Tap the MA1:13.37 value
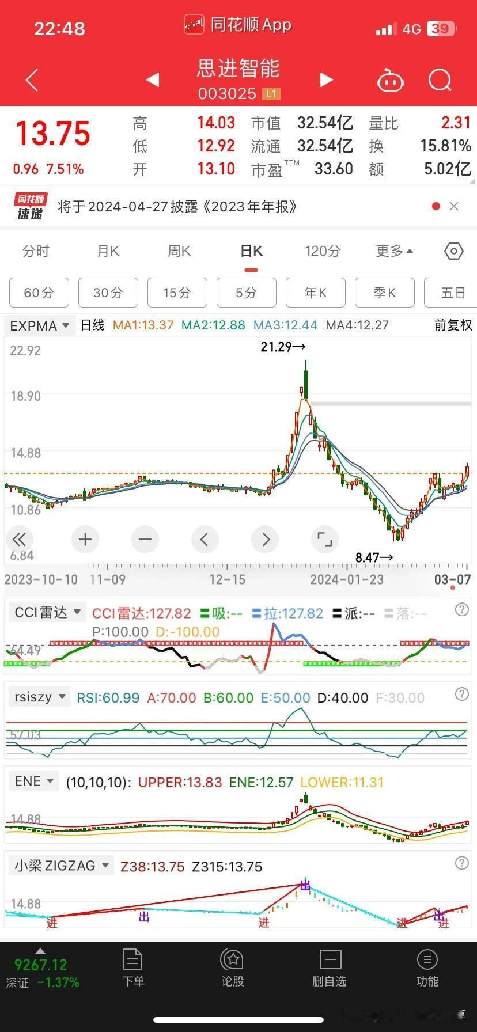 pyautogui.click(x=143, y=325)
